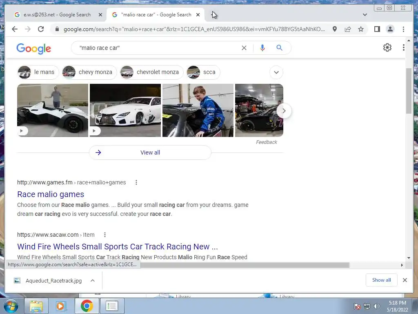Screen dimensions: 418x314
Task: Open the Wind Fire Wheels result link
Action: (118, 247)
